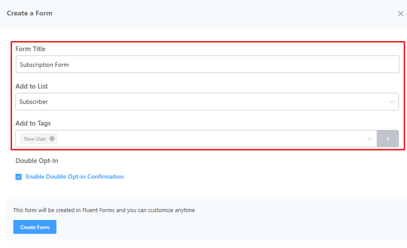
Task: Click the Form Title label
Action: [30, 49]
